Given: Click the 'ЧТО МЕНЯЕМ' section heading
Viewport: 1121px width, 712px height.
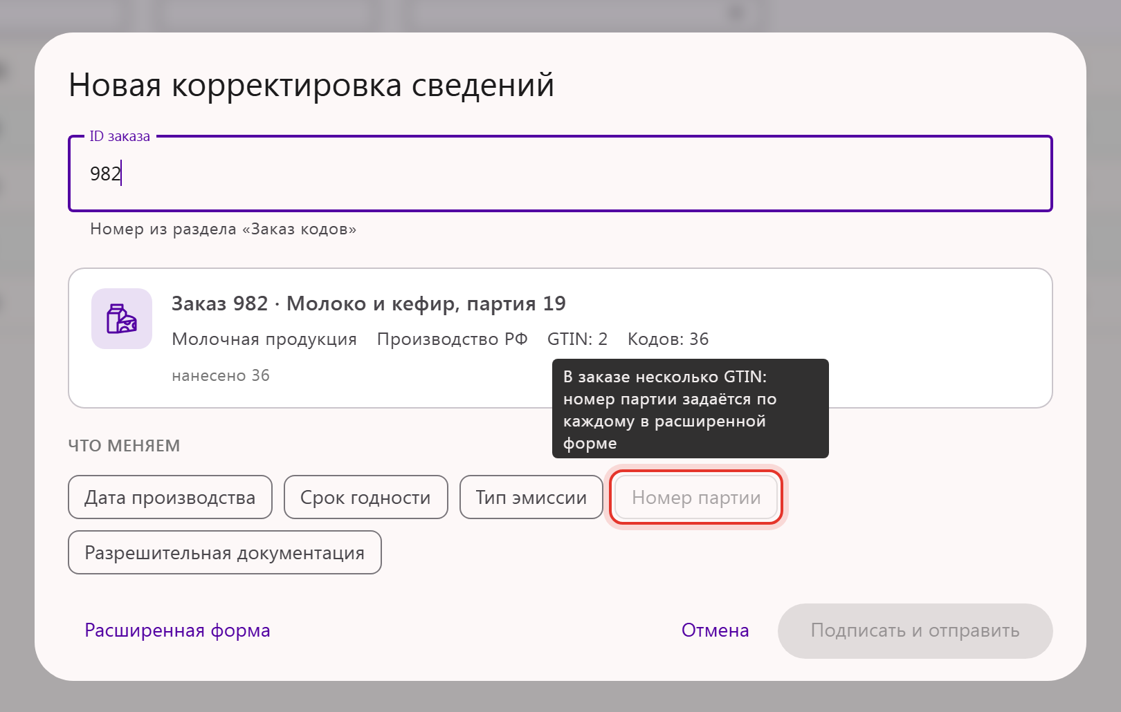Looking at the screenshot, I should click(x=124, y=446).
